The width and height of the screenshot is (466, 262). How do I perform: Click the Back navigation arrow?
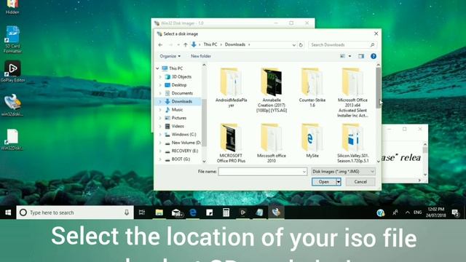click(160, 45)
